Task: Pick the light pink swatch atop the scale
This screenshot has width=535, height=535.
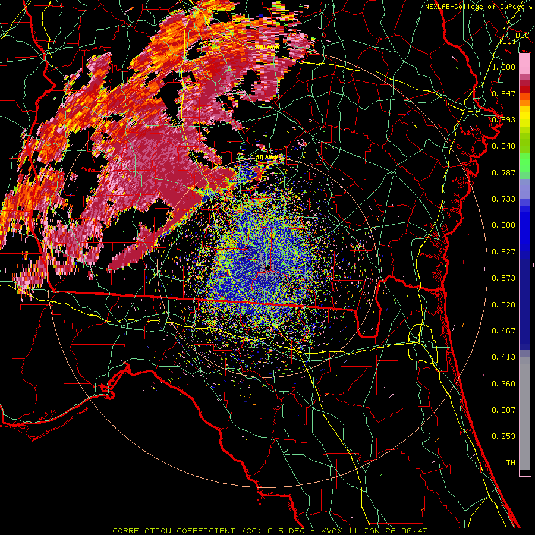Action: tap(525, 64)
